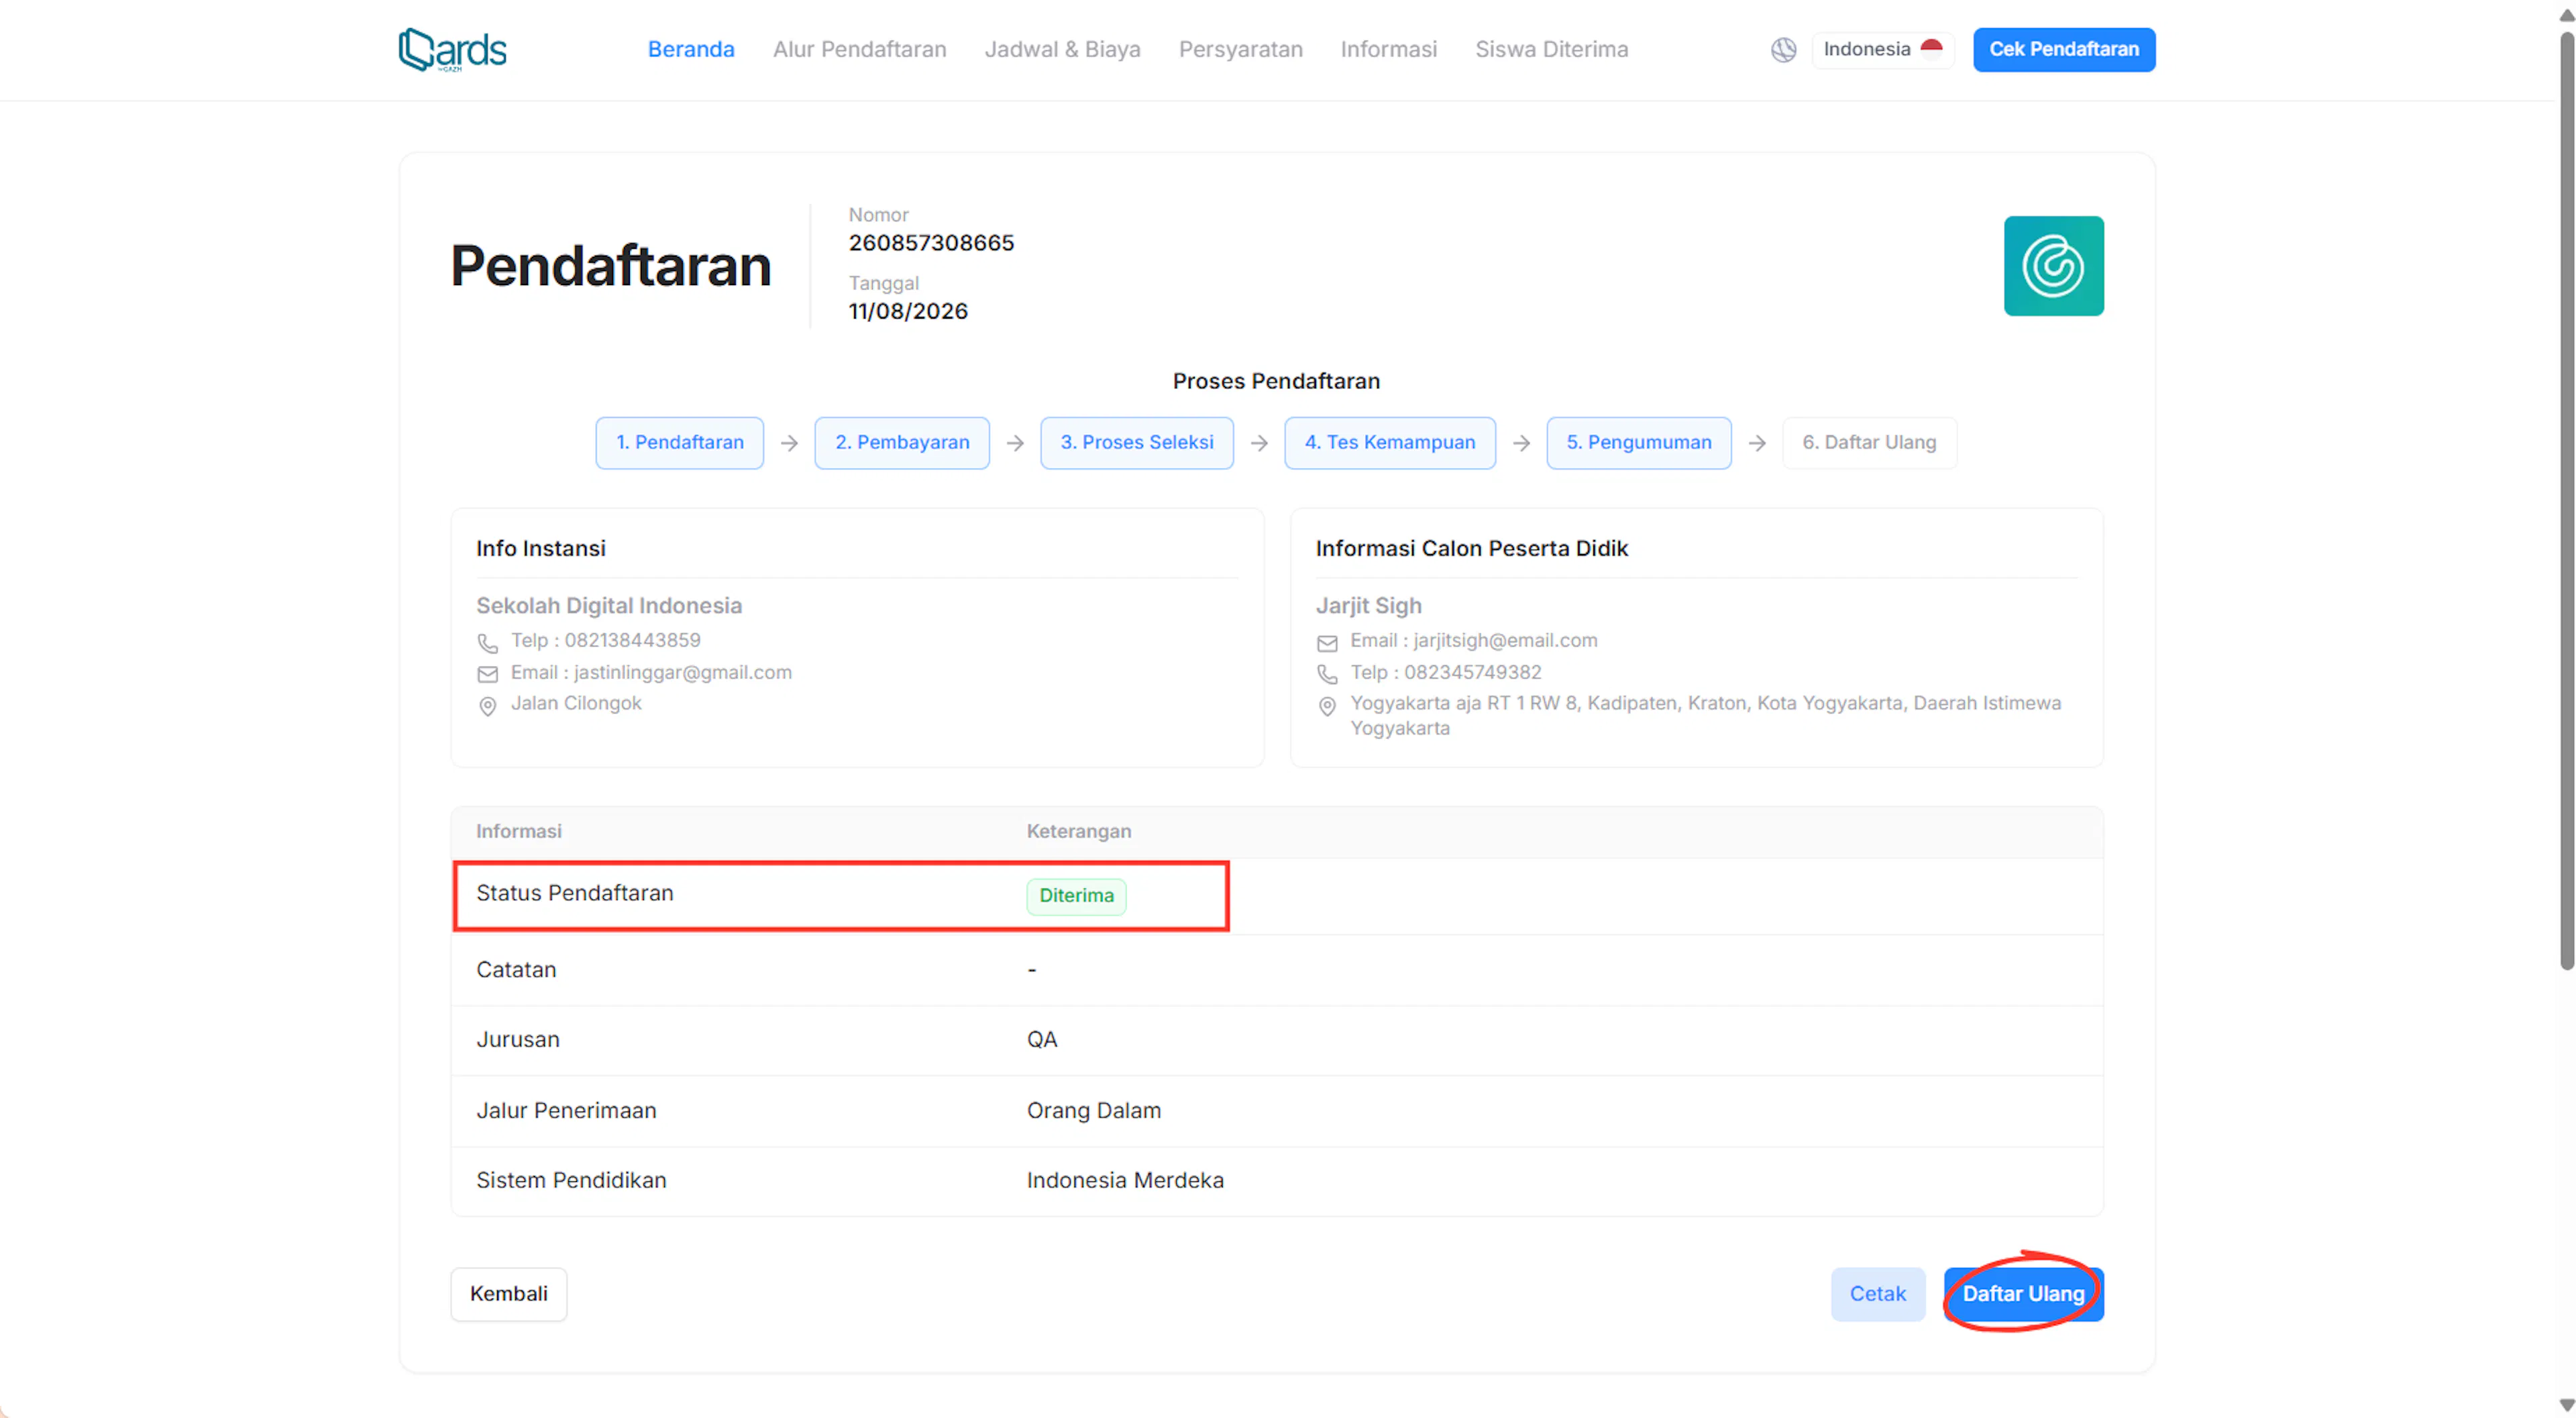Click the Cetak button

click(1877, 1294)
